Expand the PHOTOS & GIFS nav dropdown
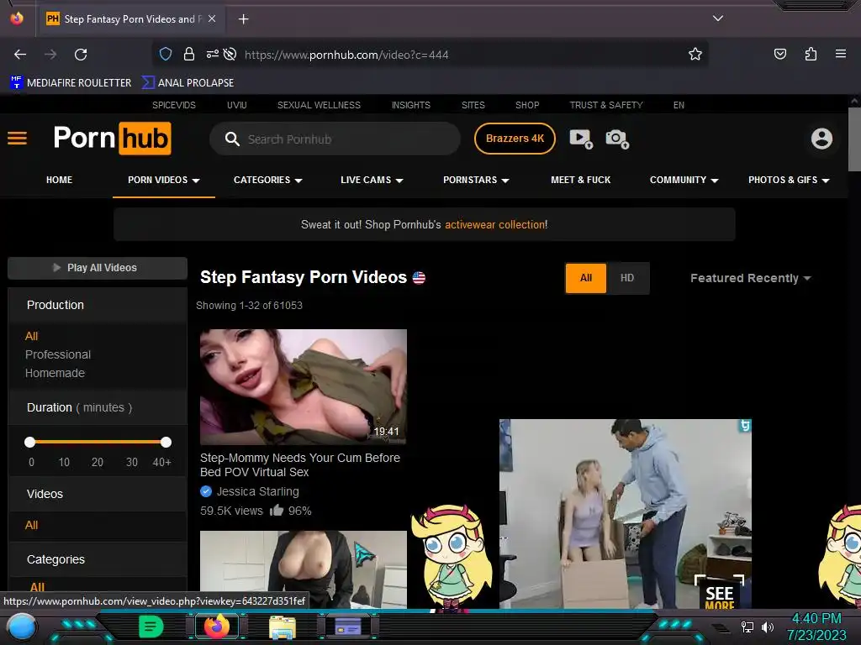 pyautogui.click(x=789, y=180)
